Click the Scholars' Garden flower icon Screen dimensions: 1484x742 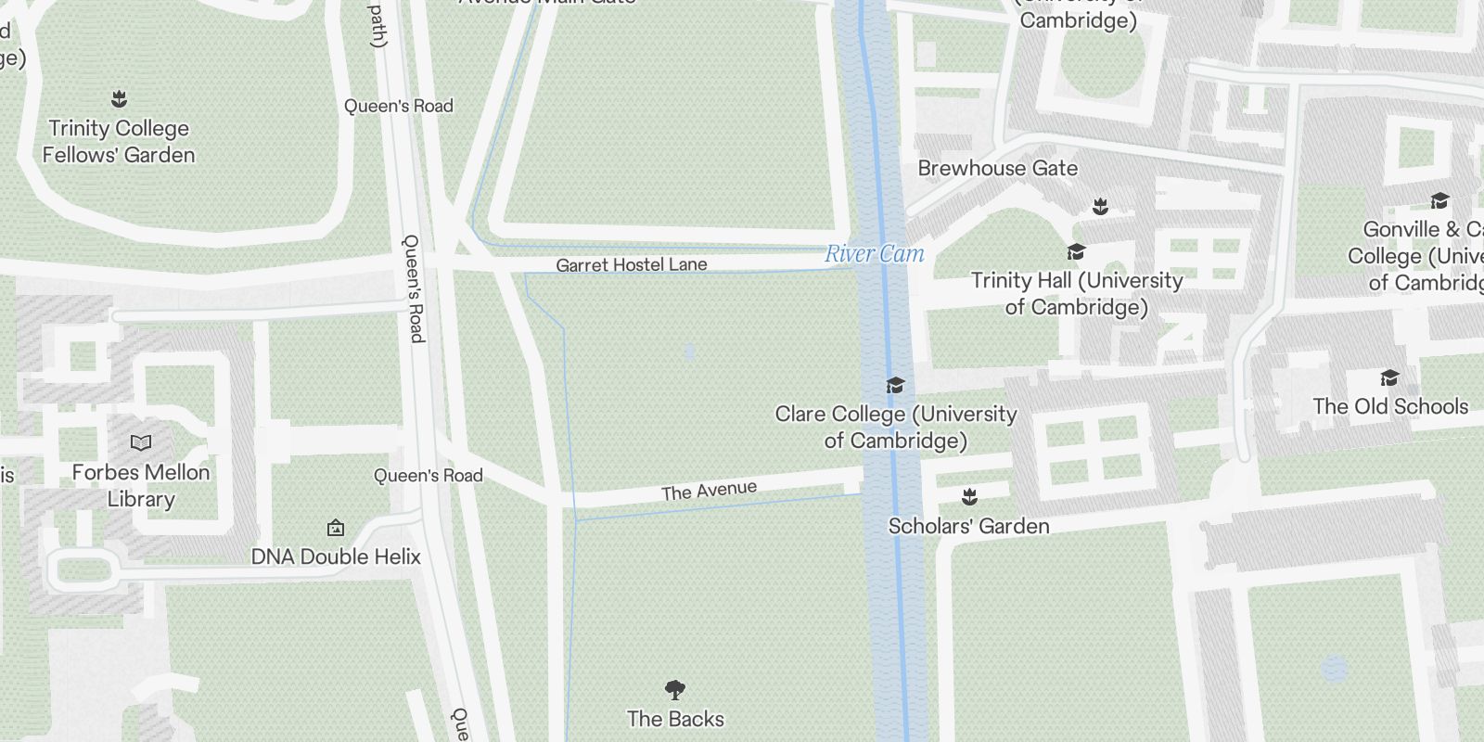tap(969, 497)
